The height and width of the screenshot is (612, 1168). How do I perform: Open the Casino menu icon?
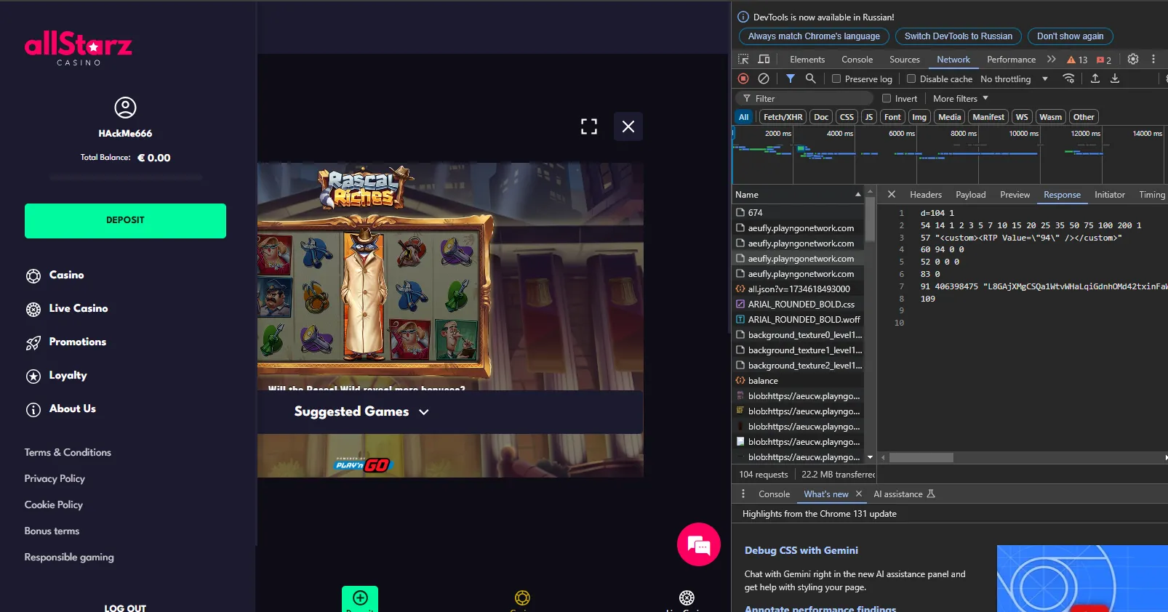coord(33,276)
